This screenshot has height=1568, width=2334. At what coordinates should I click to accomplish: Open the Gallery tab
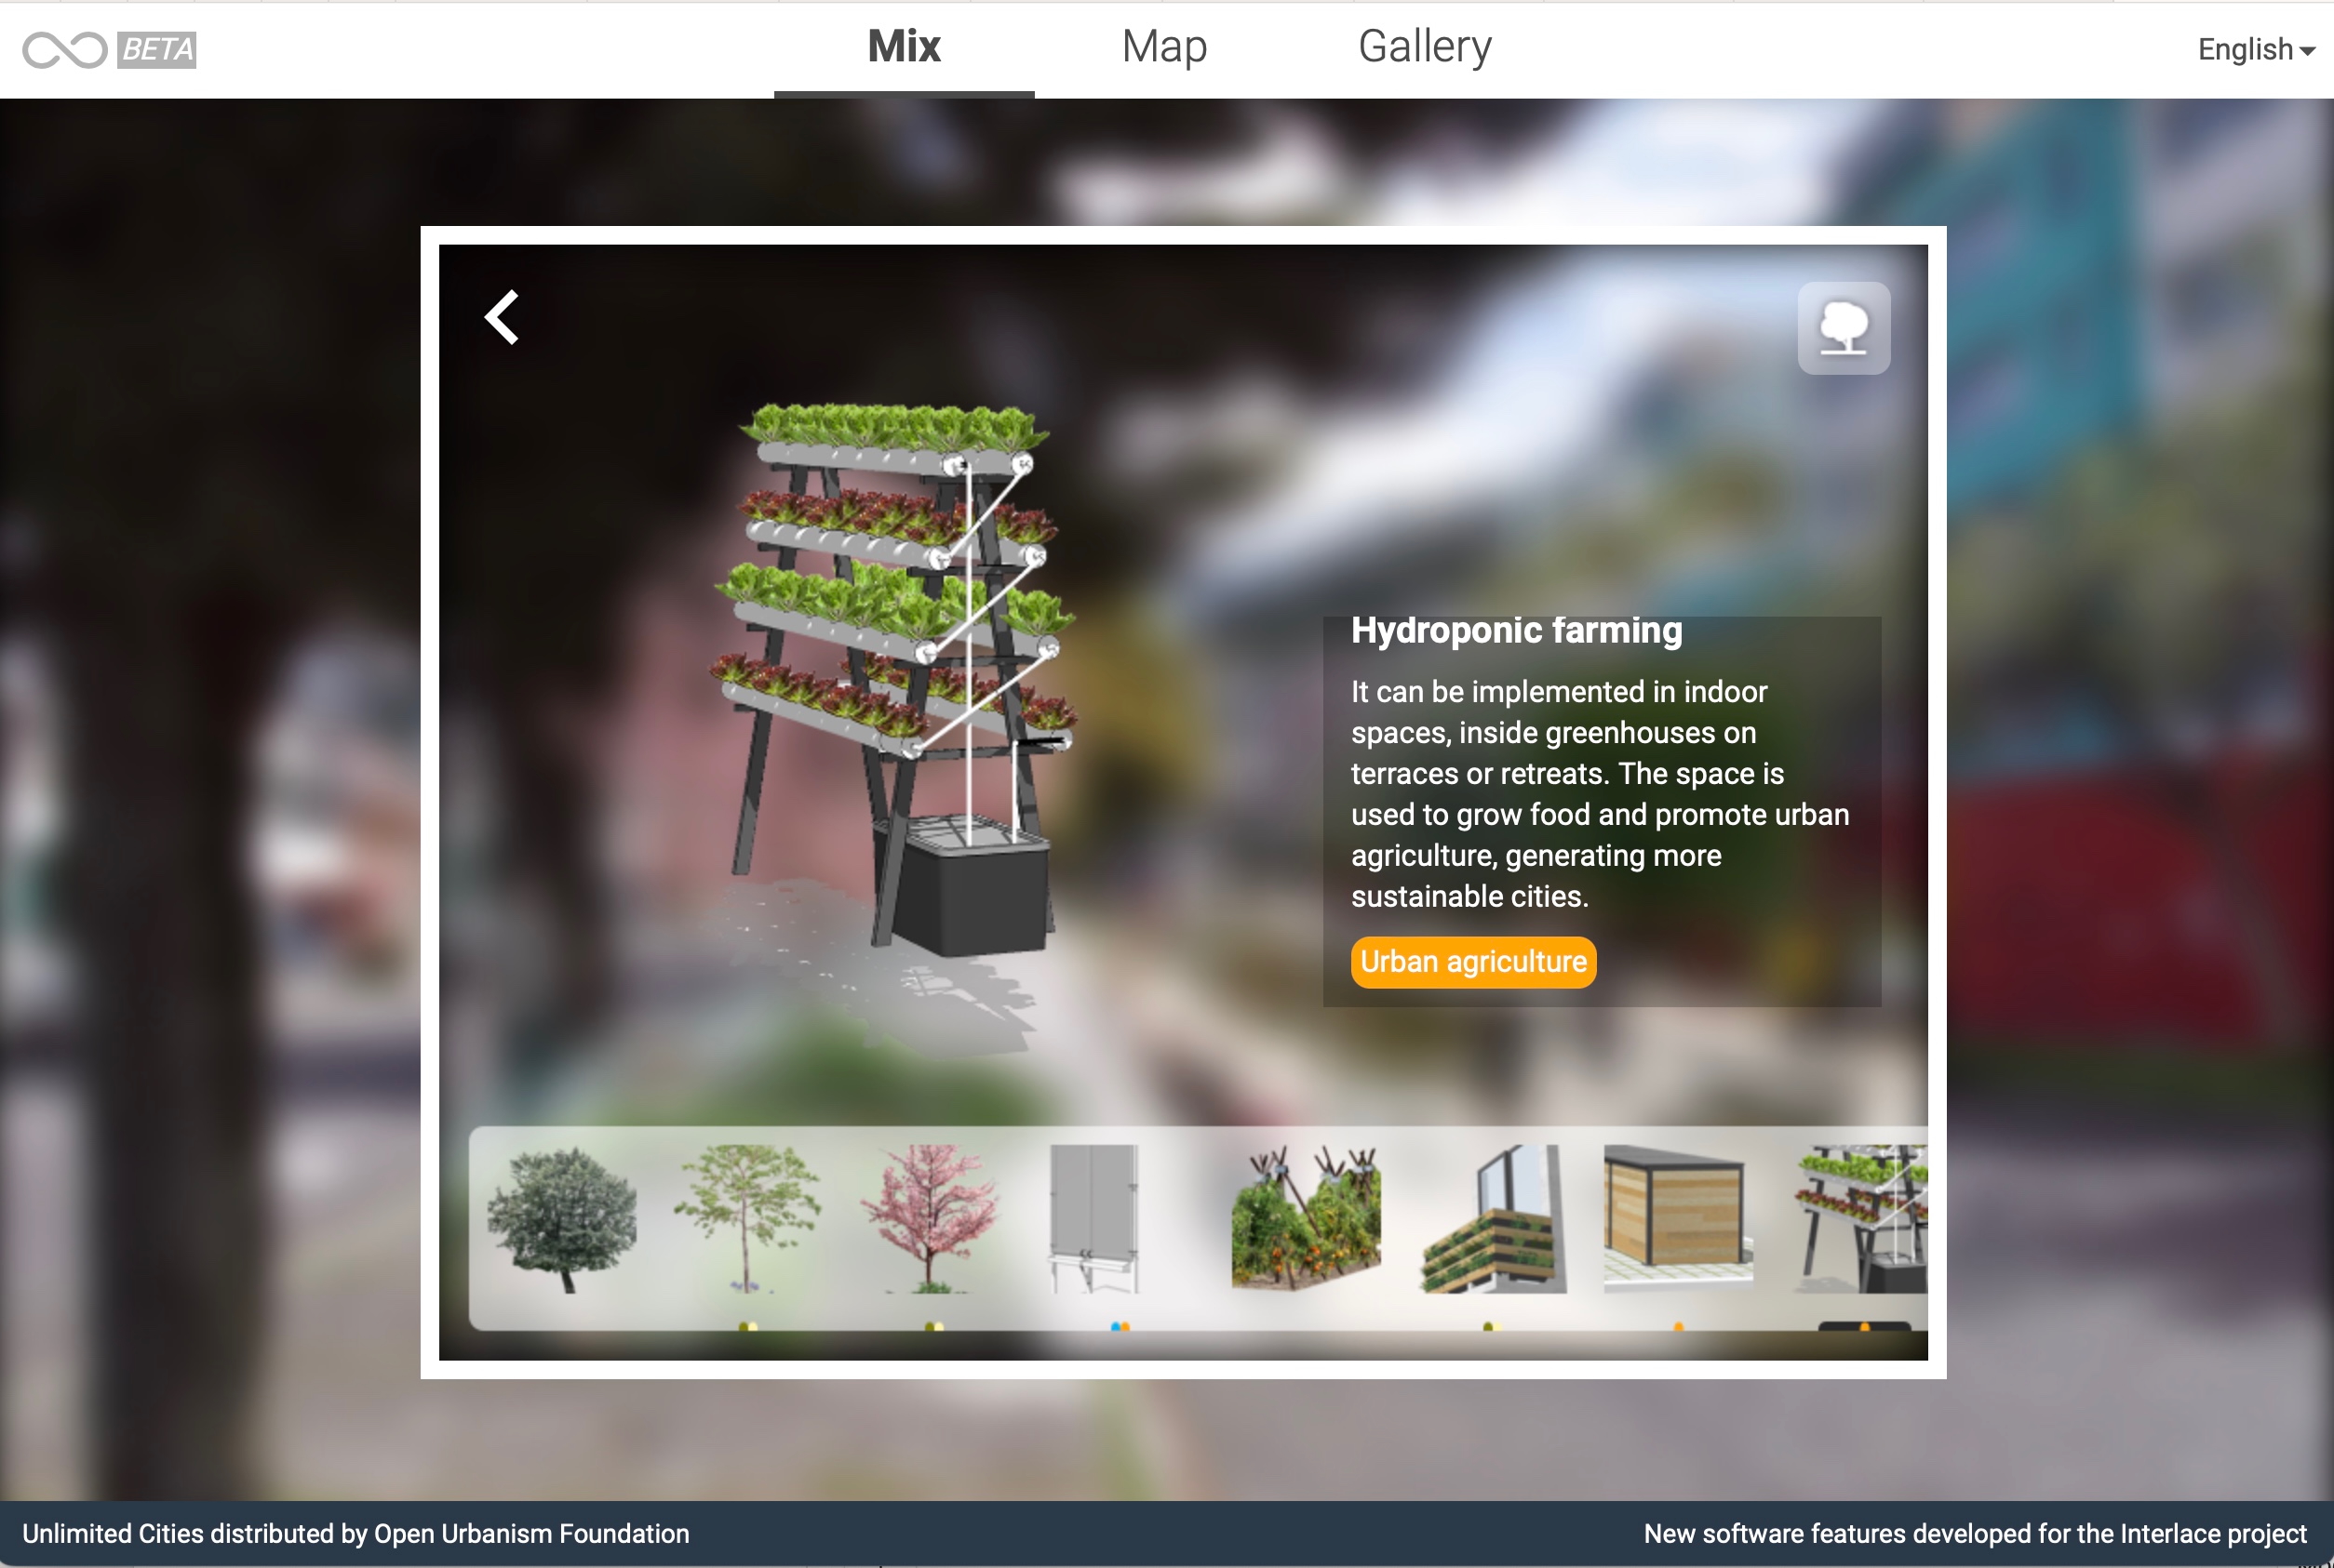coord(1424,47)
